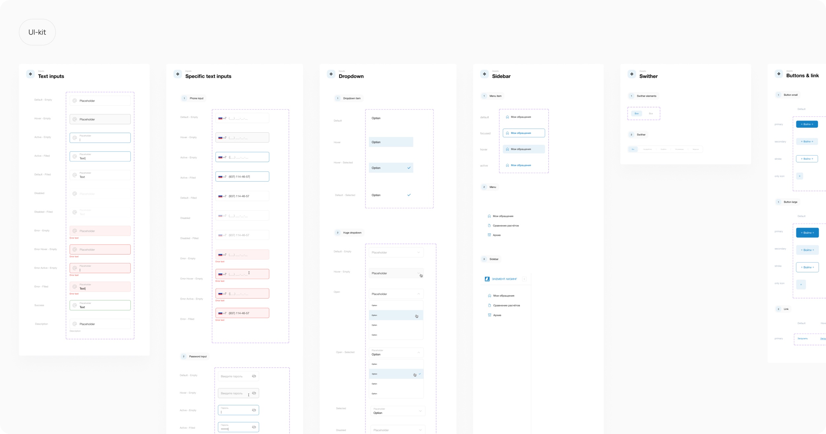Click the ЭЛЕМЕНТ ЛИЗИНГ logo icon
The height and width of the screenshot is (434, 826).
pos(487,279)
